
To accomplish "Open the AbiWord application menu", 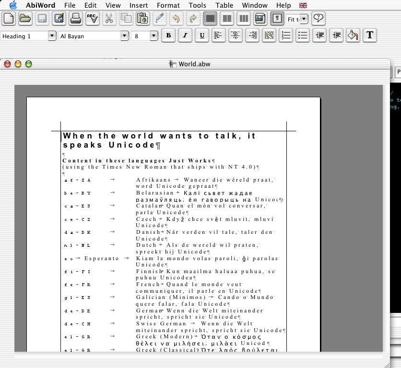I will pyautogui.click(x=40, y=5).
